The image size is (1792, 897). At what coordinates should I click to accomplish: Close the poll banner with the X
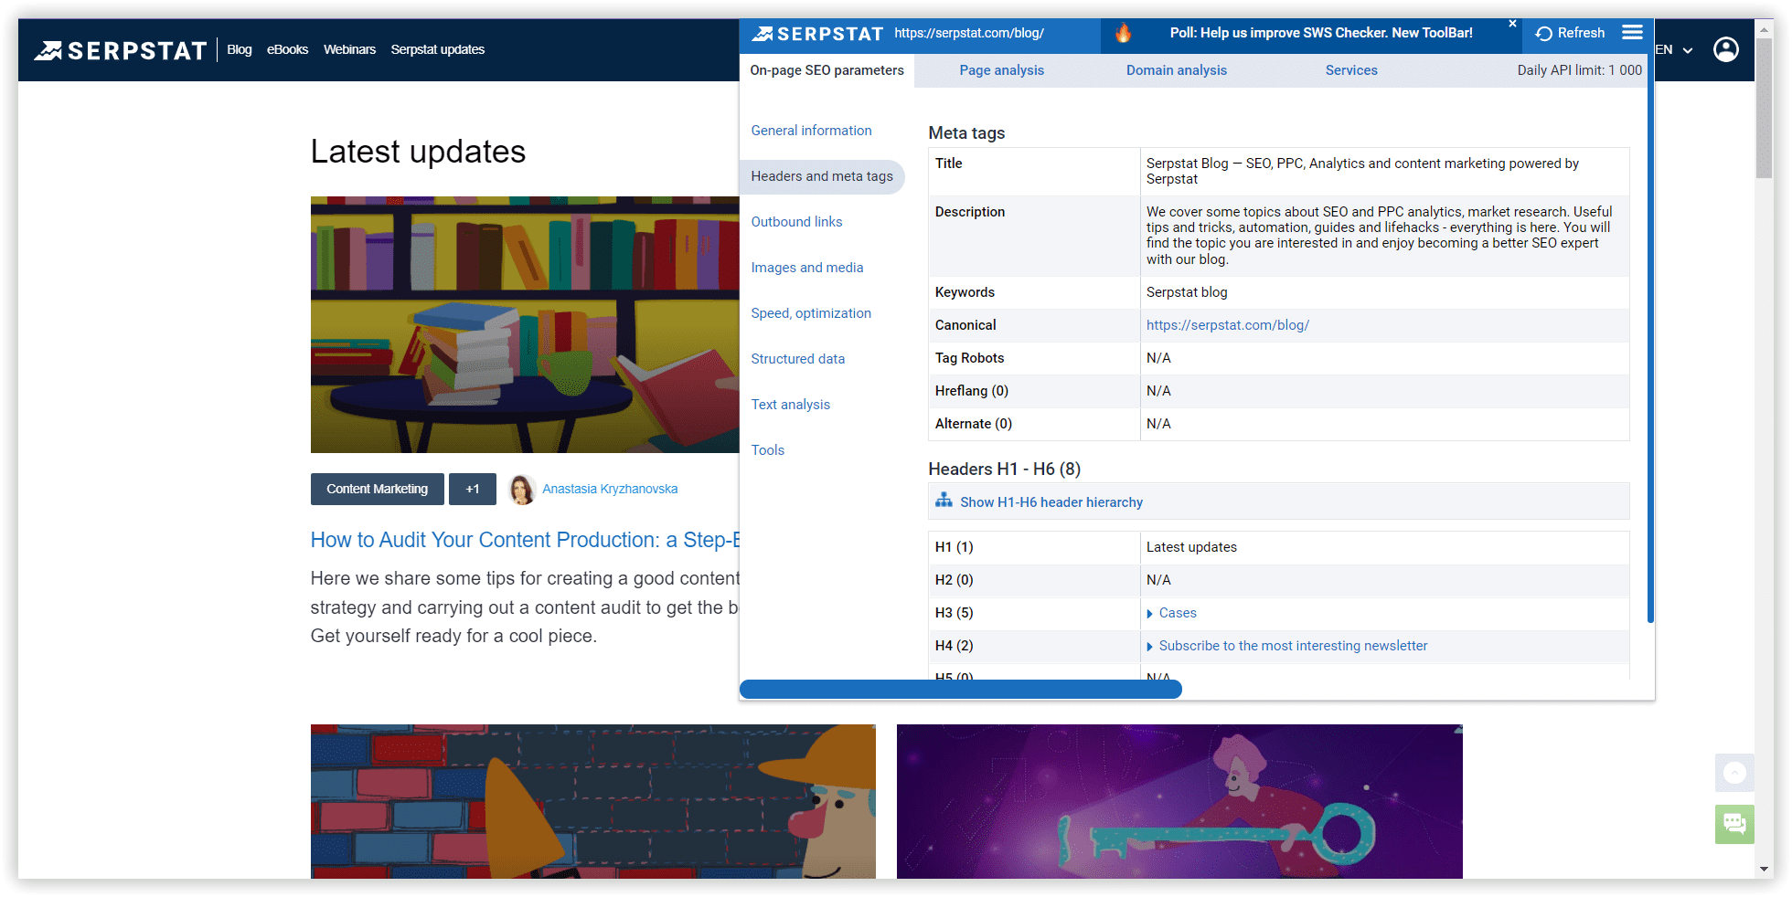click(1512, 24)
